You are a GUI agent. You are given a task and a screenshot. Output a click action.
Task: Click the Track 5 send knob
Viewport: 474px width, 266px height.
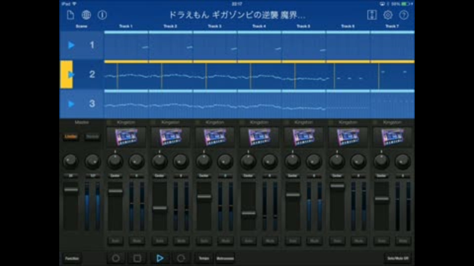pos(314,162)
